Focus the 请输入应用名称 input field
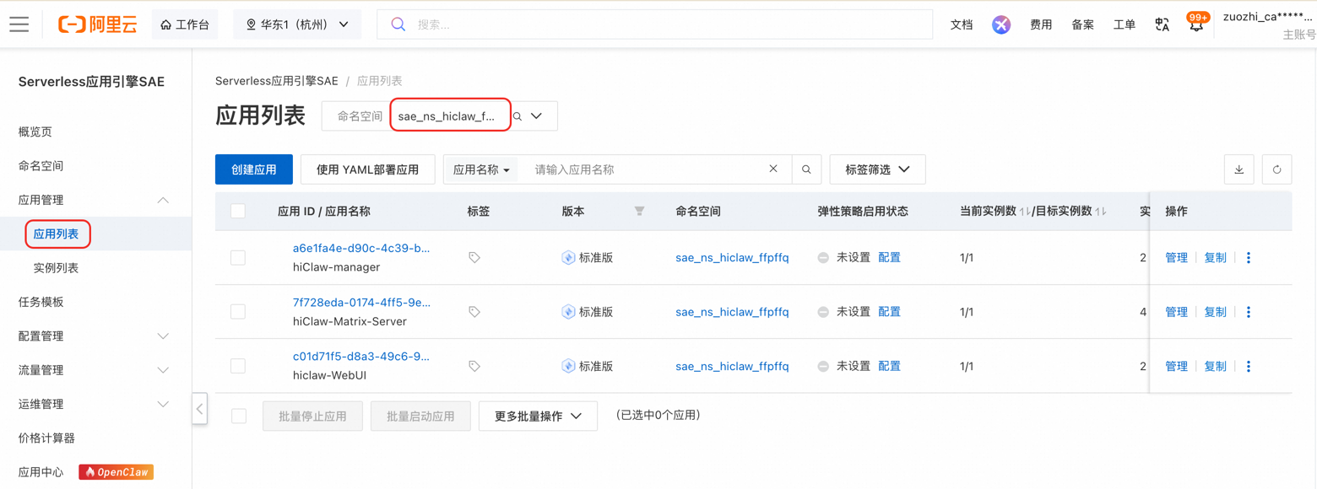Screen dimensions: 1317x489 [646, 169]
